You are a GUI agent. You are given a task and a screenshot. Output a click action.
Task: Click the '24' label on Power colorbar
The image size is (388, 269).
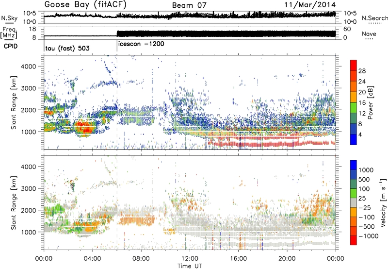pyautogui.click(x=362, y=82)
